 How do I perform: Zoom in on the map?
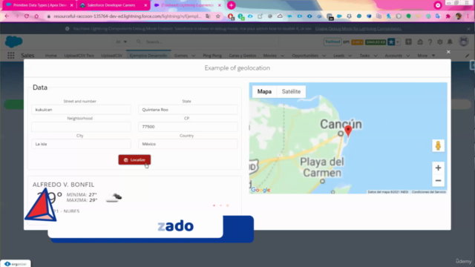coord(438,168)
